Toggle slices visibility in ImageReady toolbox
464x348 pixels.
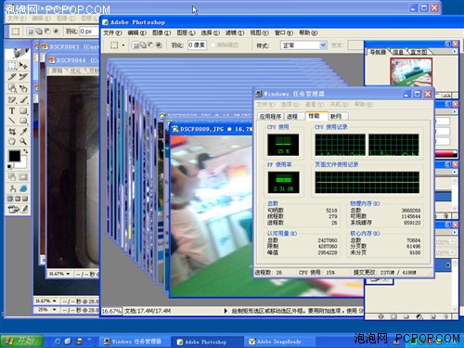click(23, 177)
